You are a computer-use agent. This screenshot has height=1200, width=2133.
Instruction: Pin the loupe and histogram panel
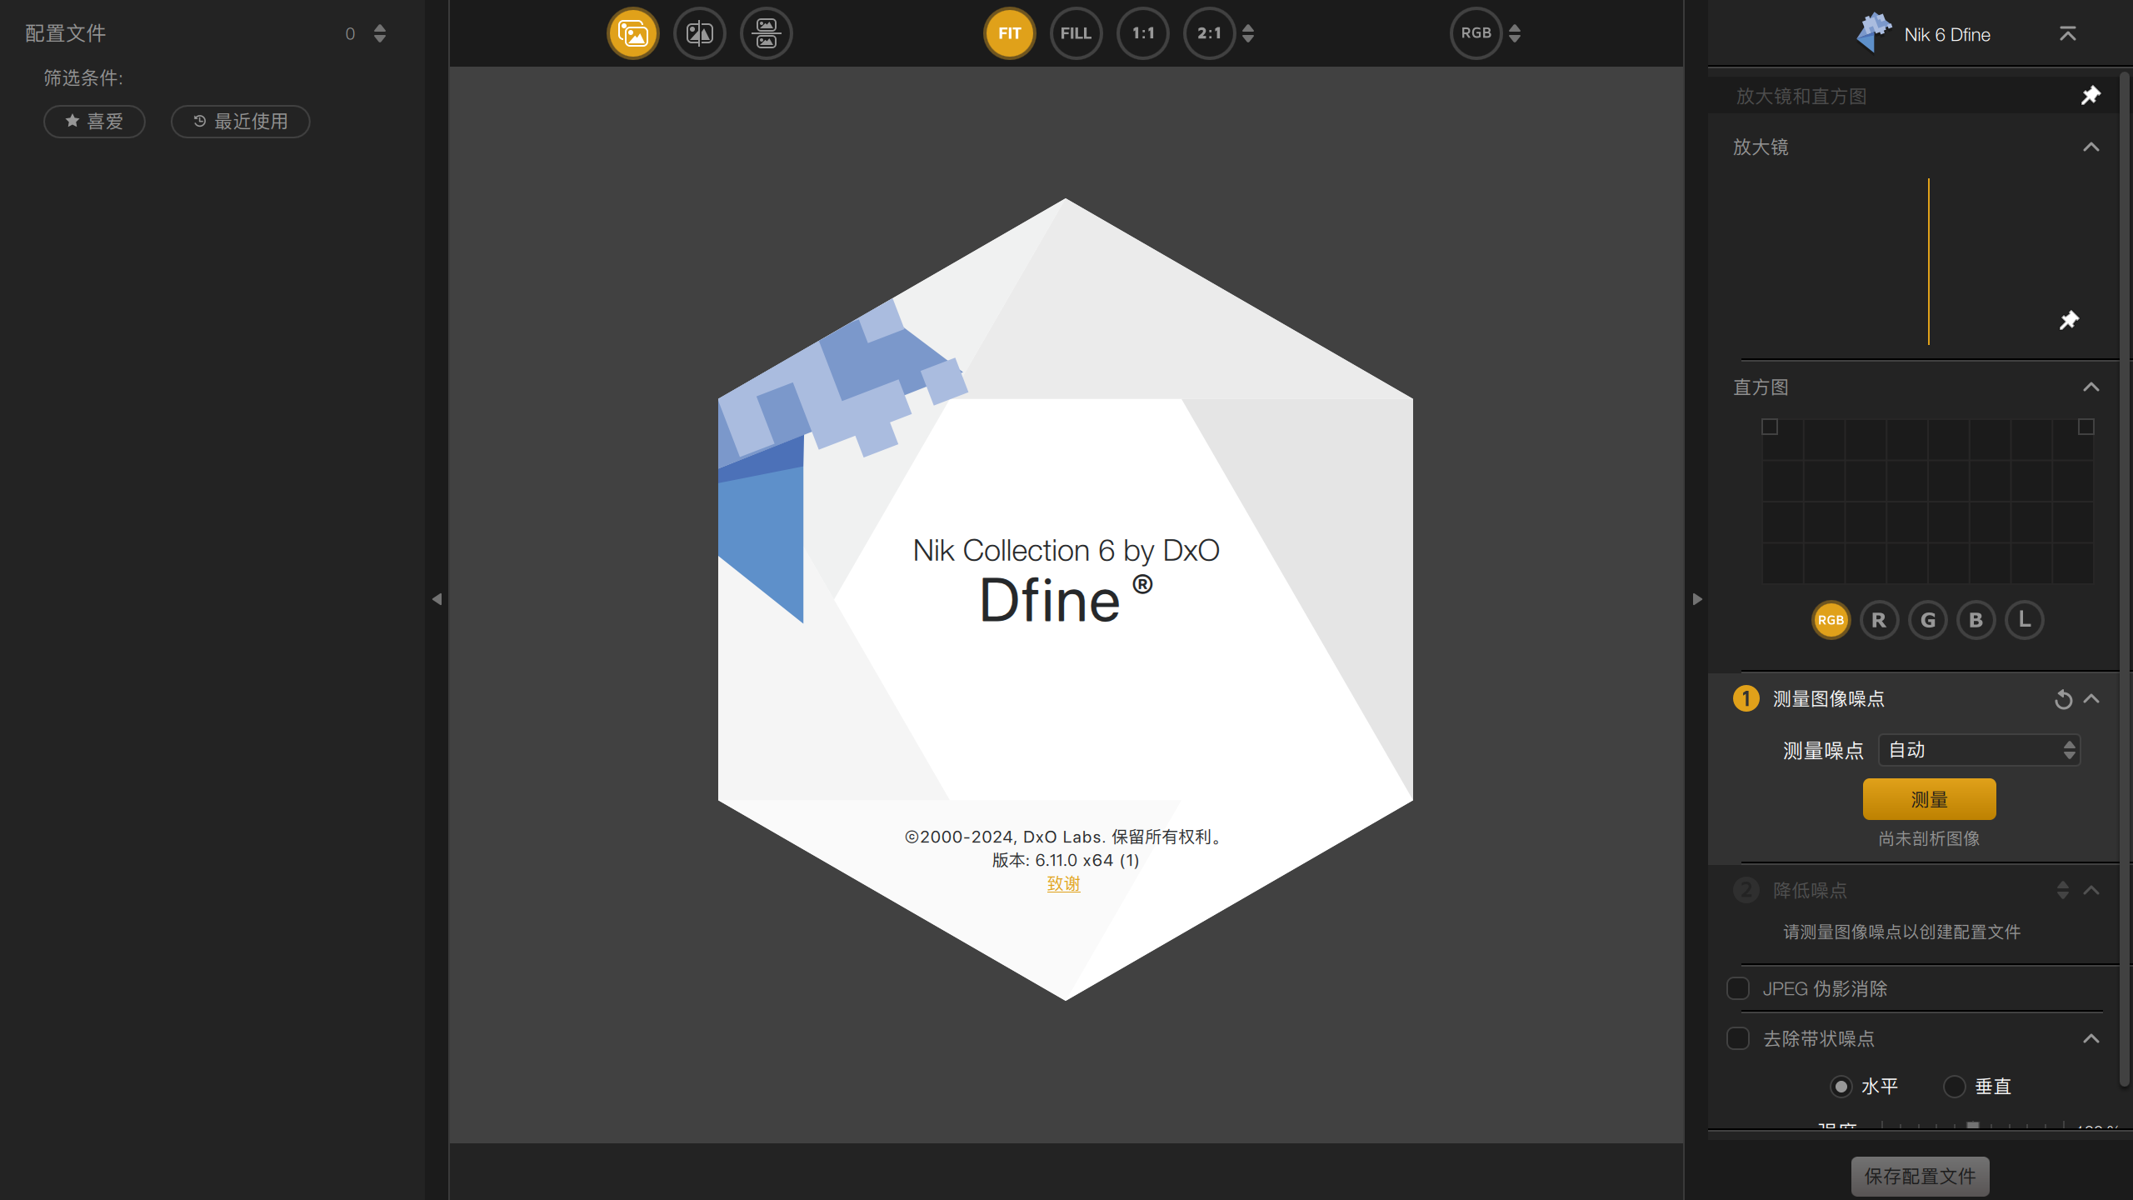pos(2090,96)
